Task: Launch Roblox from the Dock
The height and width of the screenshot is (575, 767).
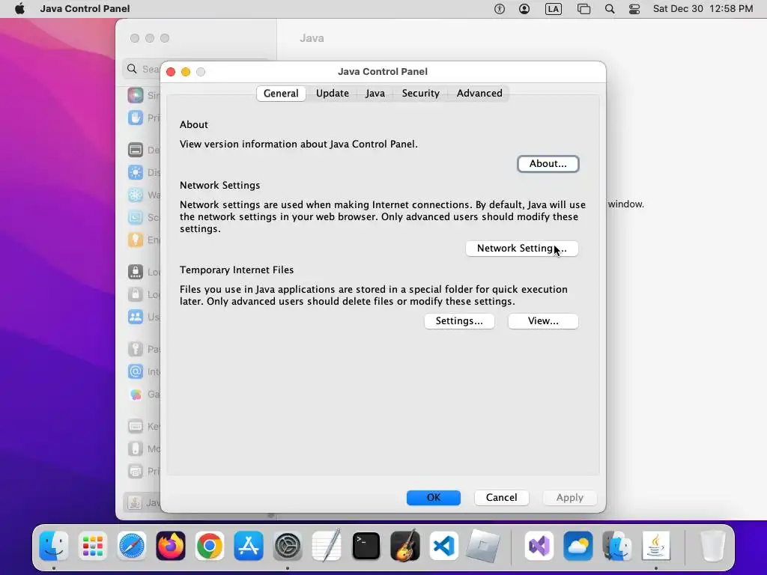Action: 483,546
